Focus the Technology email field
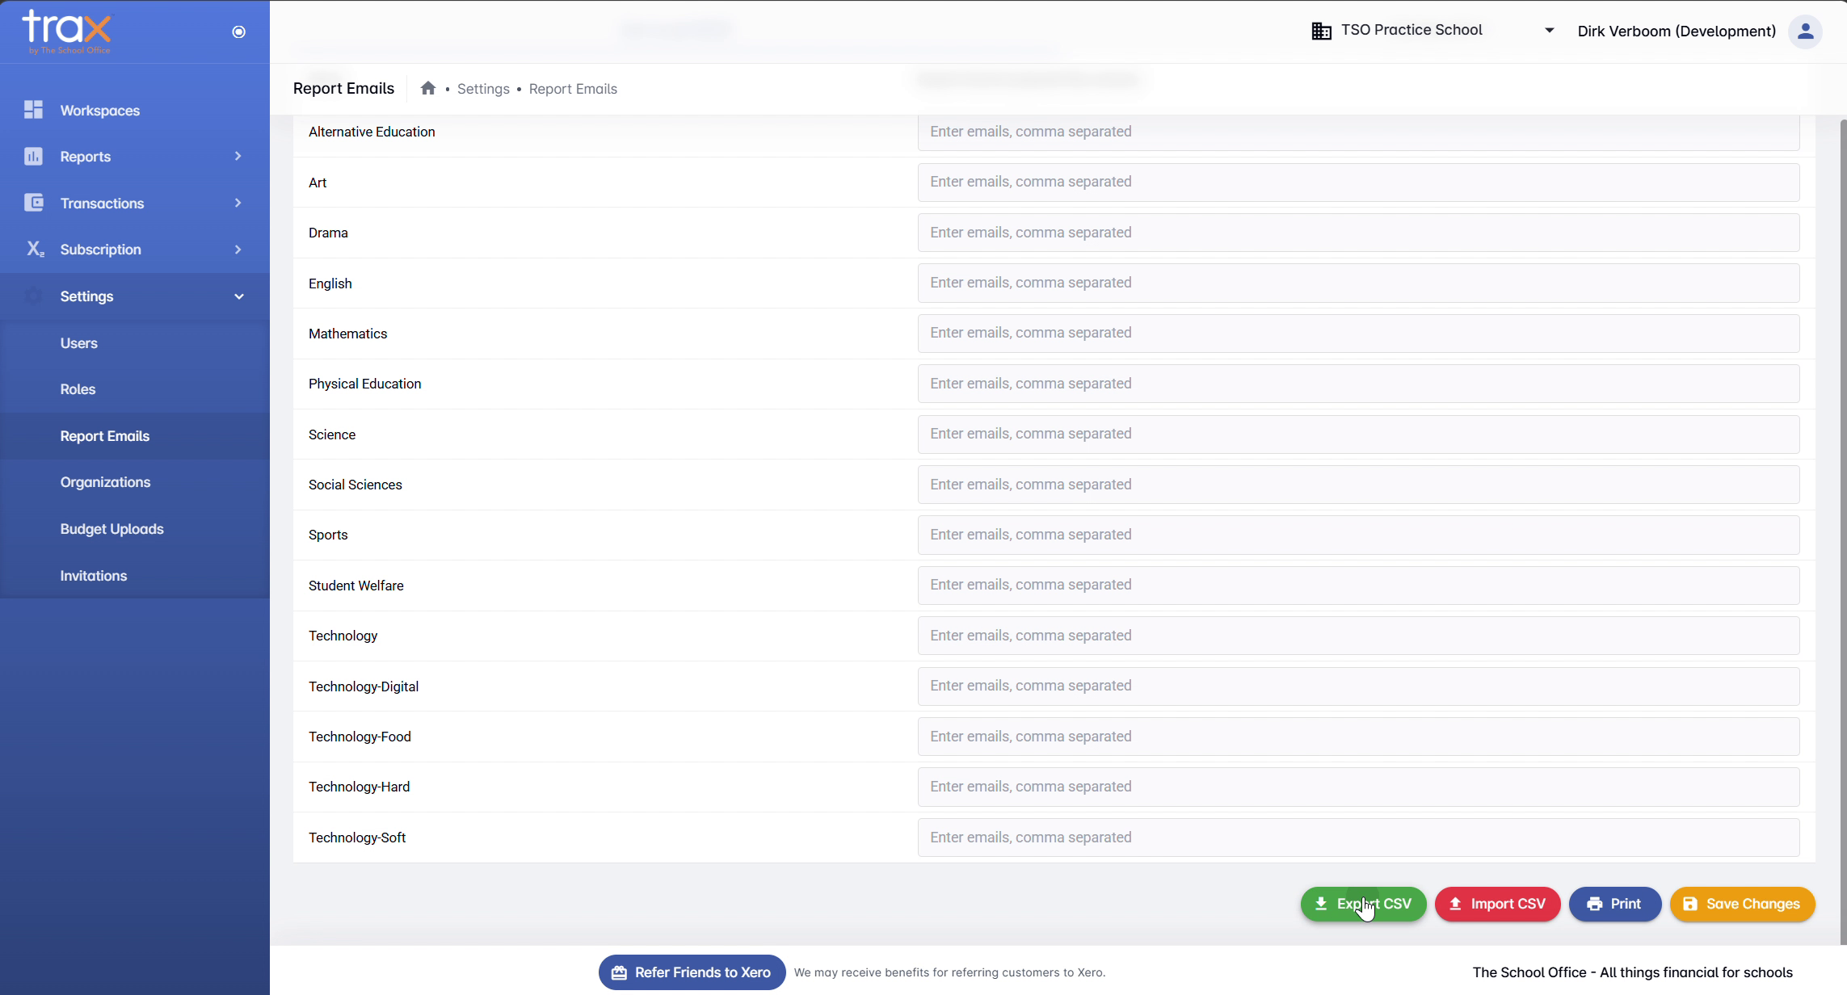The width and height of the screenshot is (1847, 995). (x=1358, y=636)
